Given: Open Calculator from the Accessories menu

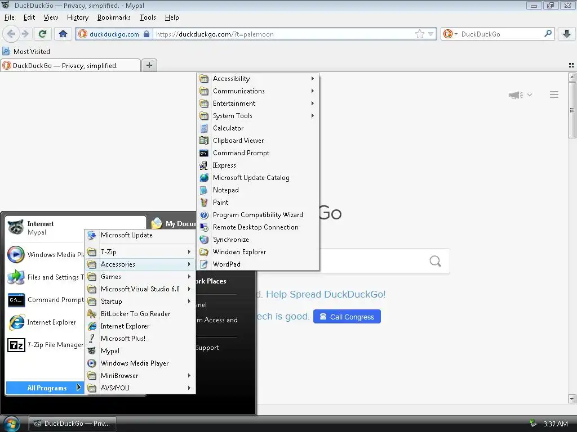Looking at the screenshot, I should coord(258,128).
